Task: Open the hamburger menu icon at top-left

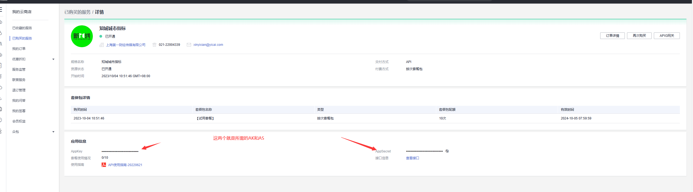Action: point(1,10)
